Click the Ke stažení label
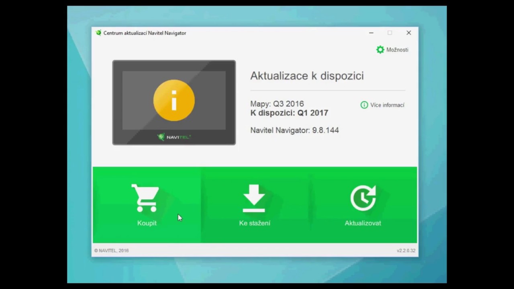The height and width of the screenshot is (289, 514). click(255, 223)
